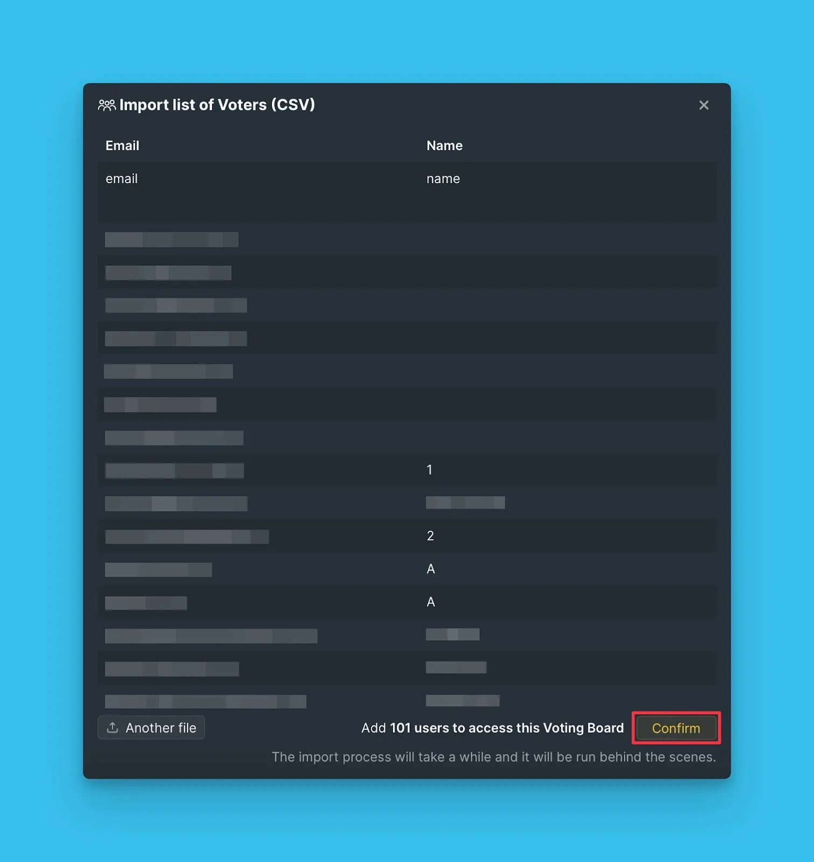Click the second 'A' name cell

(x=431, y=602)
